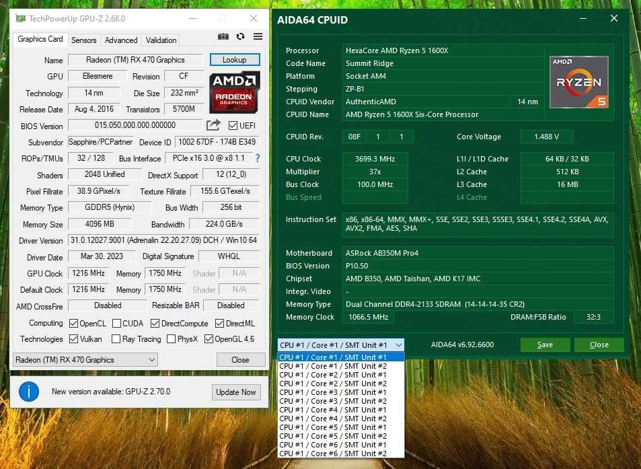Click the AMD Ryzen 5 logo
Viewport: 641px width, 469px height.
(579, 82)
